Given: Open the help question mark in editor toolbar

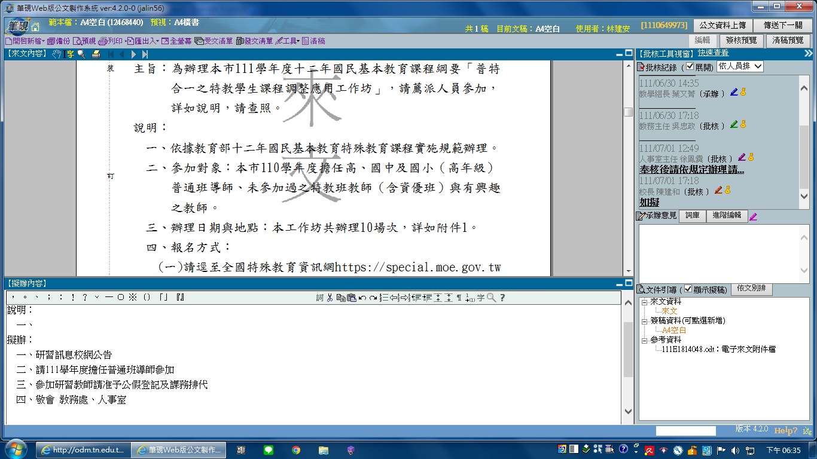Looking at the screenshot, I should click(x=502, y=298).
